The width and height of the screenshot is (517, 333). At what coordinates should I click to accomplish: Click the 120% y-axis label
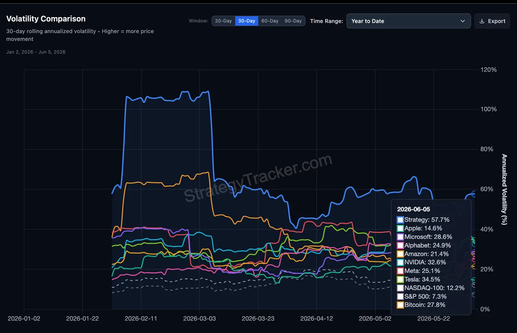(x=489, y=70)
